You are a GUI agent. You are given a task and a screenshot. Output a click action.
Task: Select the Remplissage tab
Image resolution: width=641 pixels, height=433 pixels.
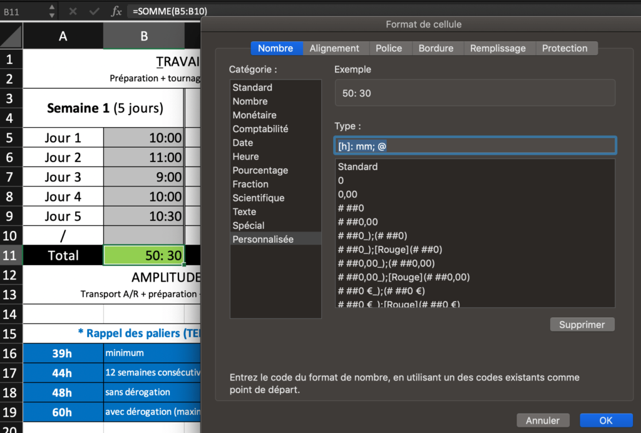(x=498, y=48)
